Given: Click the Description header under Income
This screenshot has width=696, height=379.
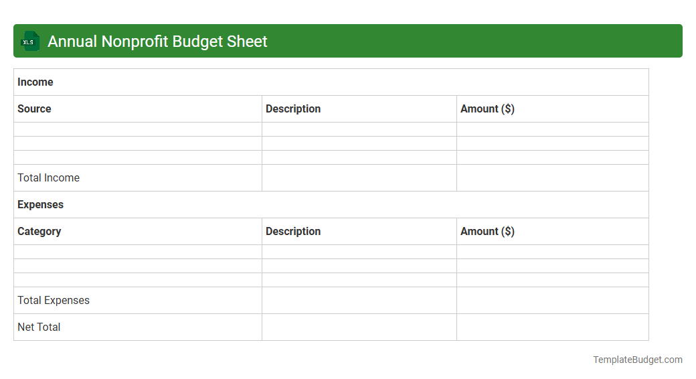Looking at the screenshot, I should (293, 109).
